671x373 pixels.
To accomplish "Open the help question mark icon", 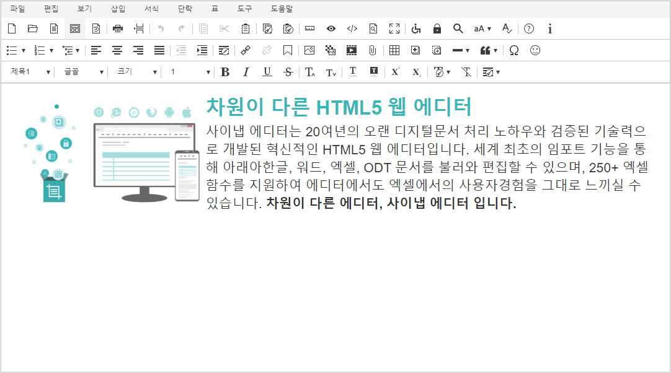I will (x=529, y=29).
